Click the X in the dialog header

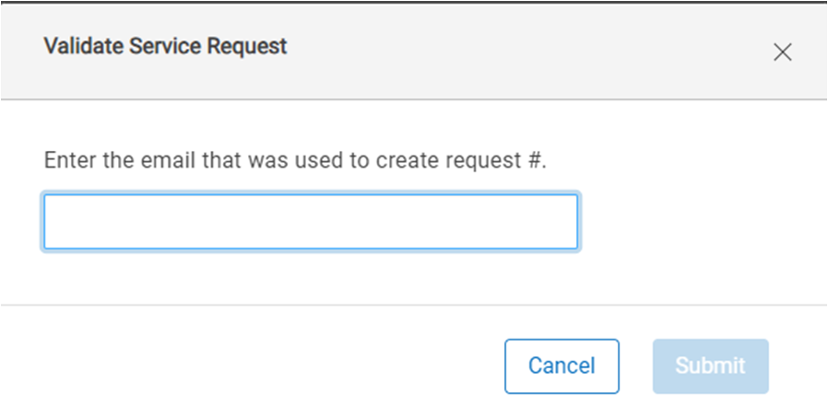click(x=782, y=52)
